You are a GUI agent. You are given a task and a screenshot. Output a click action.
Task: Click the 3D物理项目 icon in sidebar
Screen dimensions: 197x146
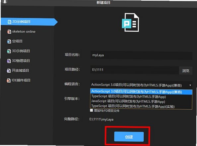click(x=9, y=61)
